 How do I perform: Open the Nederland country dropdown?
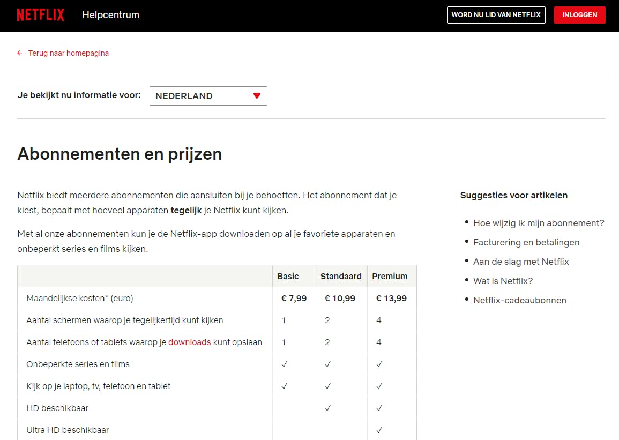pos(208,96)
